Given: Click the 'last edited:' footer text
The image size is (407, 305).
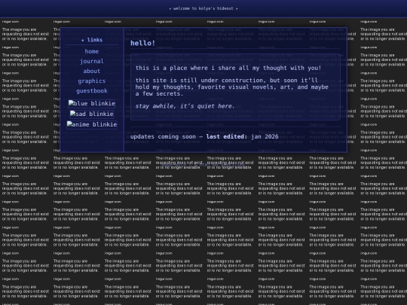Looking at the screenshot, I should click(x=227, y=136).
